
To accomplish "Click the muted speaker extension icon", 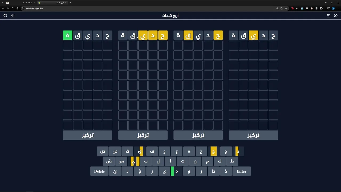I will click(x=297, y=8).
